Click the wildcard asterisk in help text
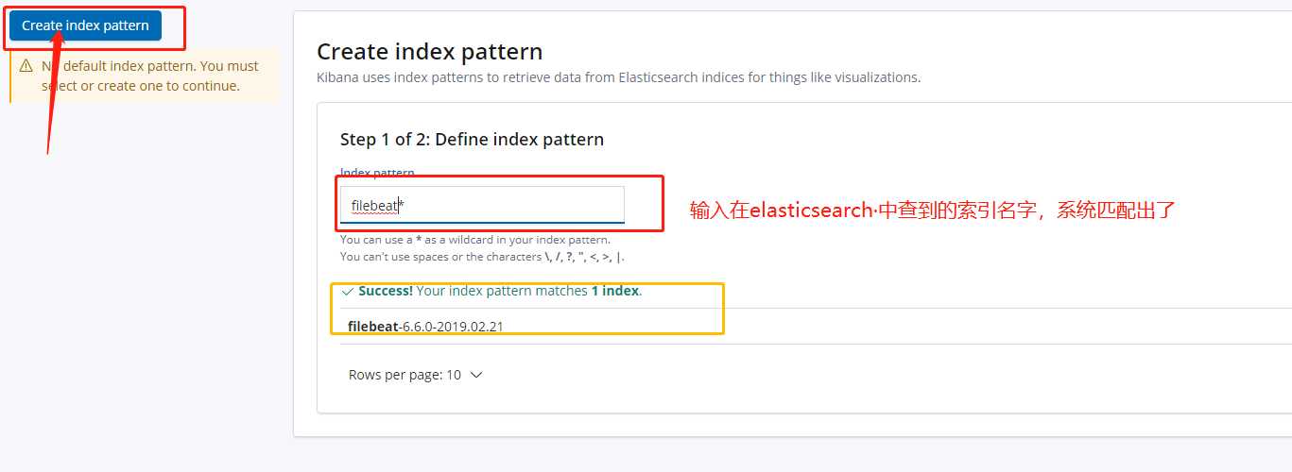This screenshot has height=472, width=1292. (419, 240)
